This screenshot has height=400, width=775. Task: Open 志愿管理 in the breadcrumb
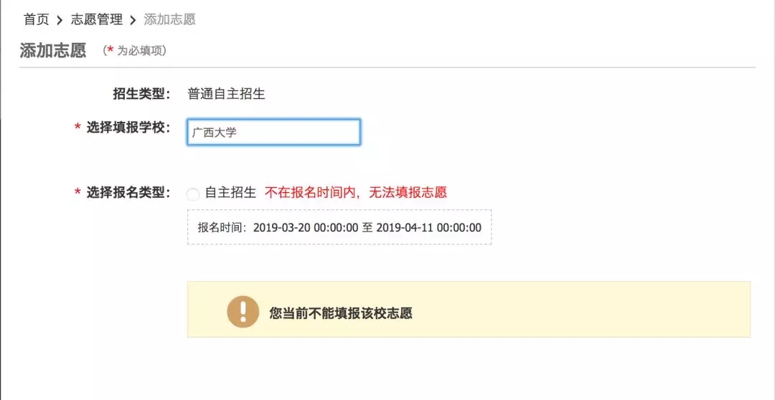[x=97, y=19]
